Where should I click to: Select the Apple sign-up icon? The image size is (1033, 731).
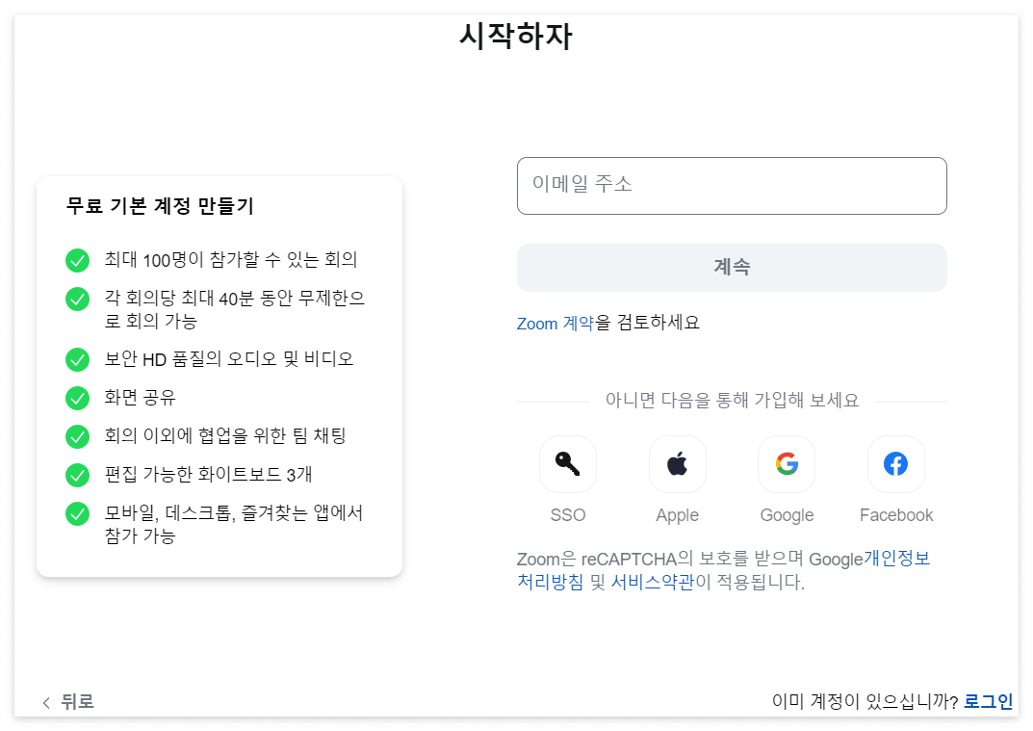677,464
